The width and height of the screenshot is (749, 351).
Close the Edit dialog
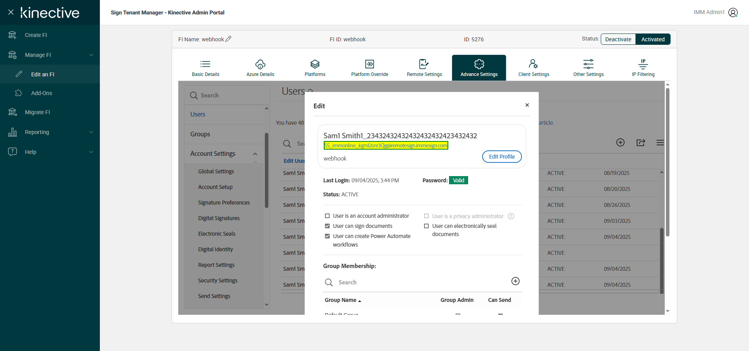click(x=527, y=105)
